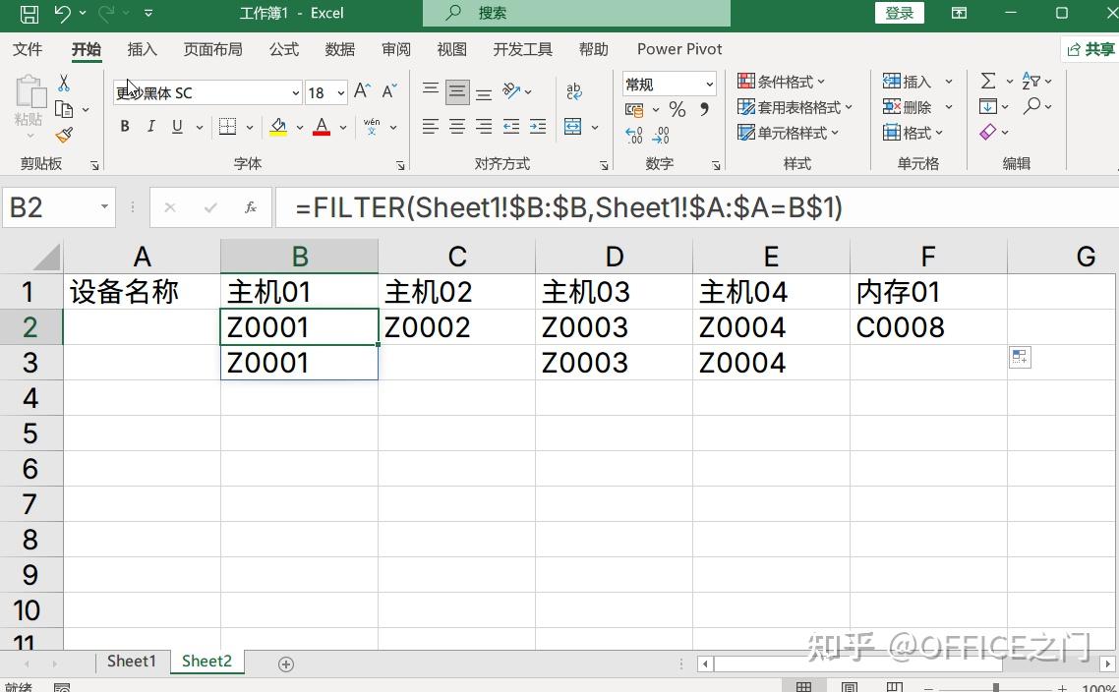Select the 合并后居中 merge and center icon
Viewport: 1119px width, 692px height.
coord(573,126)
